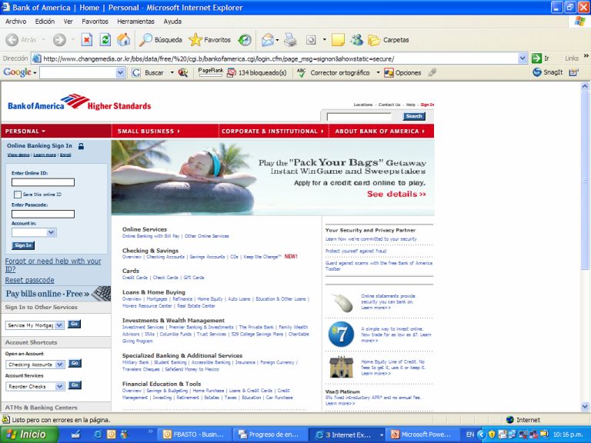Stop page loading with red X icon
Screen dimensions: 591x443
(x=87, y=39)
